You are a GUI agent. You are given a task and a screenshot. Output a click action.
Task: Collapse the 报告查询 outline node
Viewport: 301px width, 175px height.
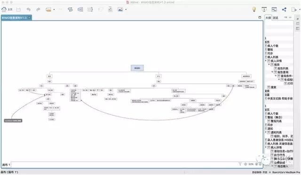[x=272, y=72]
